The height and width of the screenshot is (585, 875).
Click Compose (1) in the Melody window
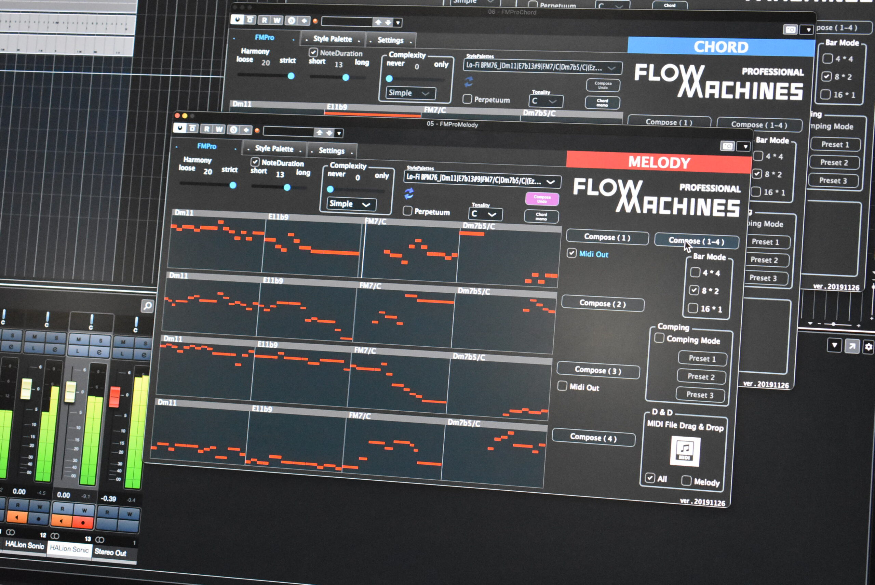(x=607, y=237)
